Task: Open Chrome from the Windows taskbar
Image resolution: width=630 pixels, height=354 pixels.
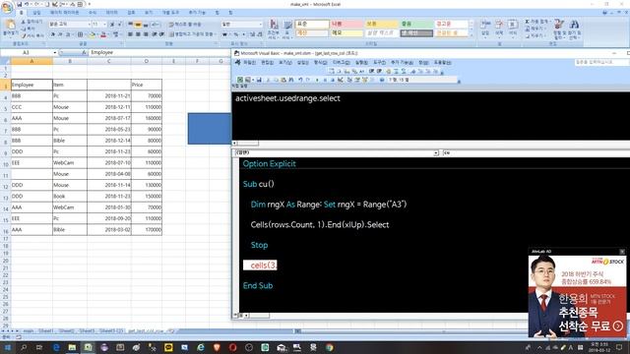Action: (x=330, y=347)
